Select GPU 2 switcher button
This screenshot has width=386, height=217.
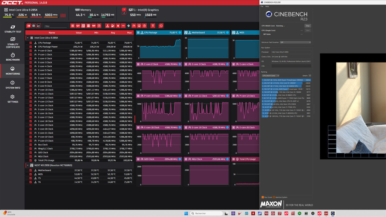click(124, 13)
